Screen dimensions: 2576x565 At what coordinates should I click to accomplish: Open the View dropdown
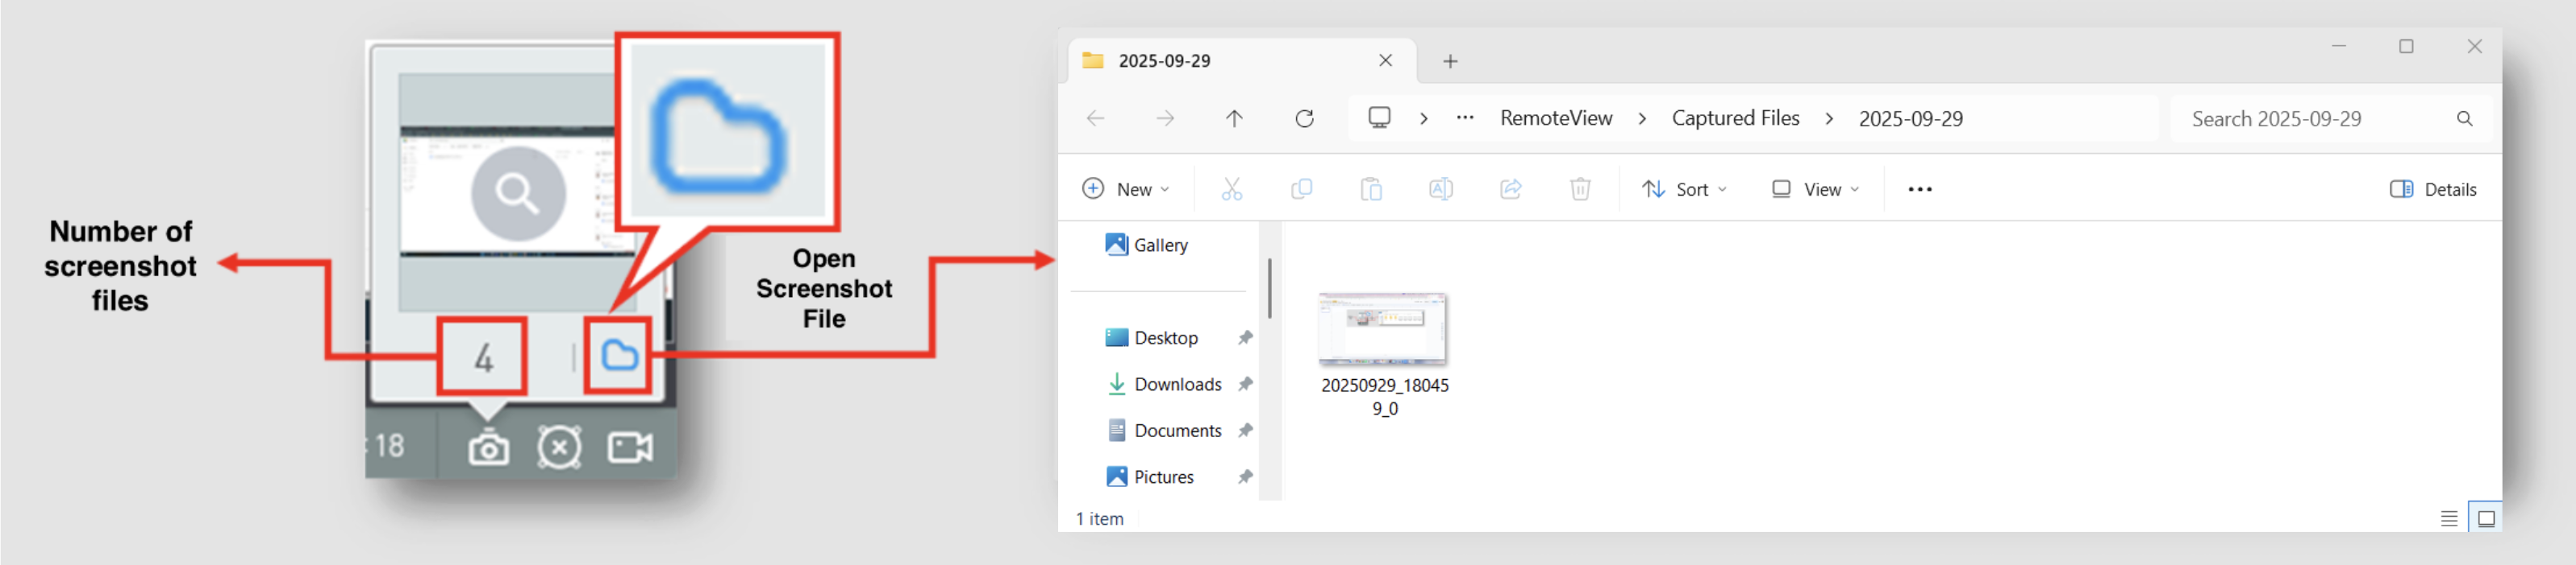pos(1815,188)
